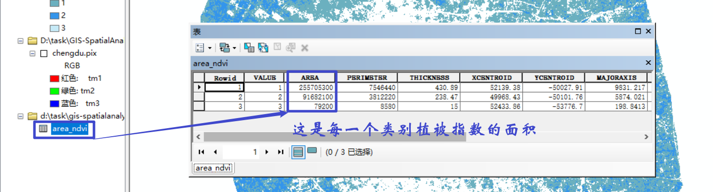Screen dimensions: 713x192
Task: Click XCENTROID cell 49968.43
Action: click(491, 97)
